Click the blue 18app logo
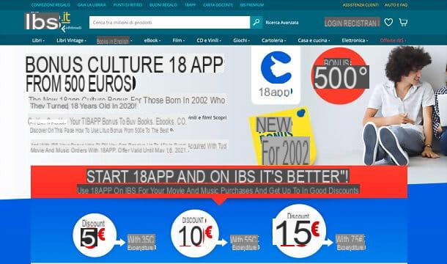447x264 pixels. 276,75
